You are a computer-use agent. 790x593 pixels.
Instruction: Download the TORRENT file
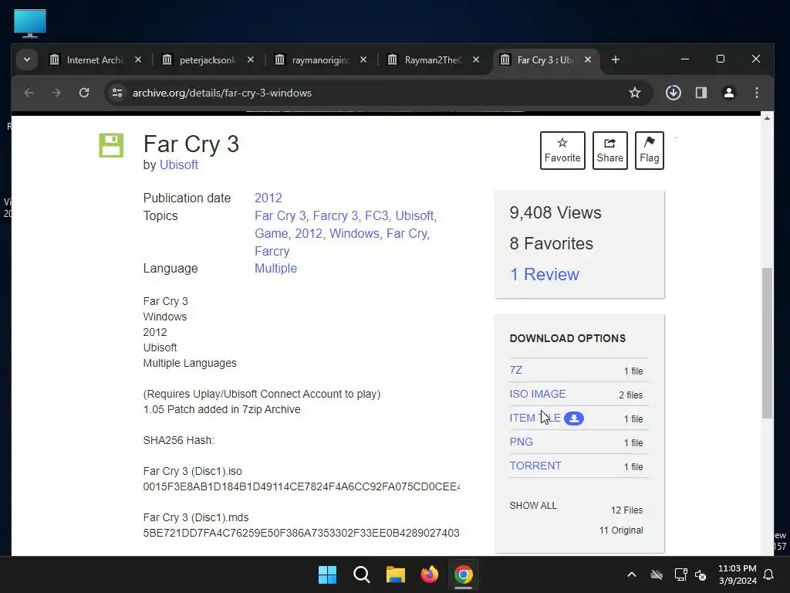(x=535, y=466)
